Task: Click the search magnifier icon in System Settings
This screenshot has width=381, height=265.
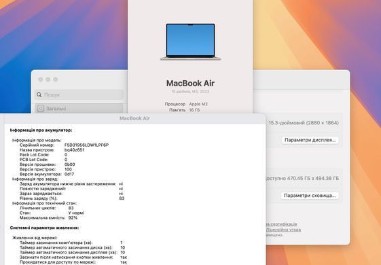Action: pos(39,94)
